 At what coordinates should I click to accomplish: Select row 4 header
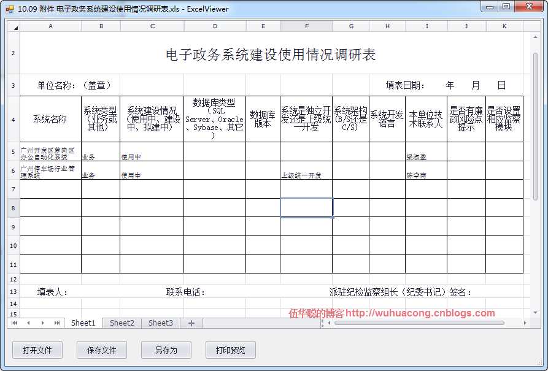click(x=14, y=120)
